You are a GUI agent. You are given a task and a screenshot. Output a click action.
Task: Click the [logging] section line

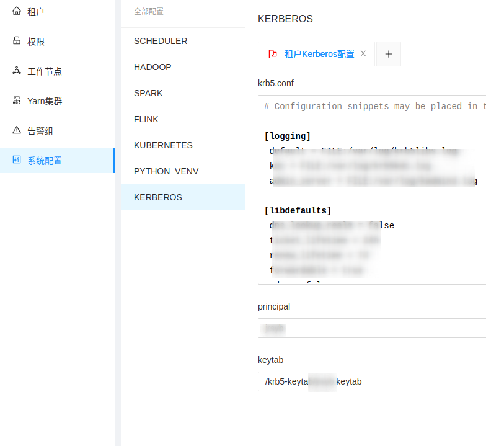click(288, 136)
